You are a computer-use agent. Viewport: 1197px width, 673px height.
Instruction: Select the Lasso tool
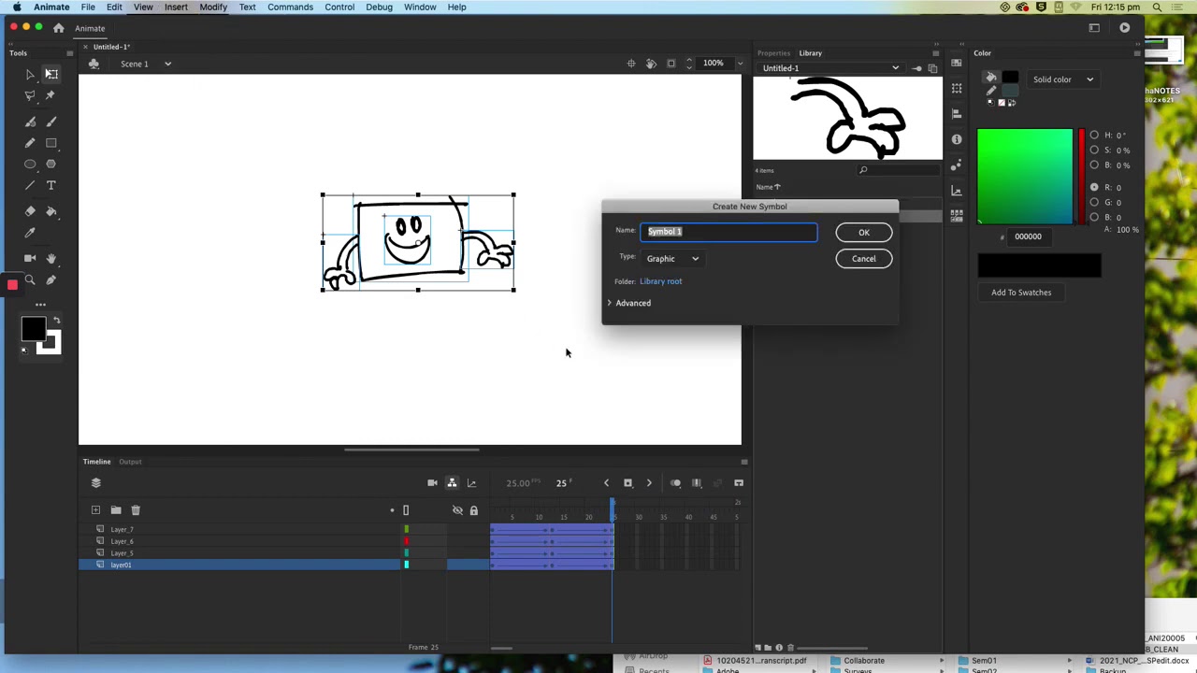(x=30, y=95)
